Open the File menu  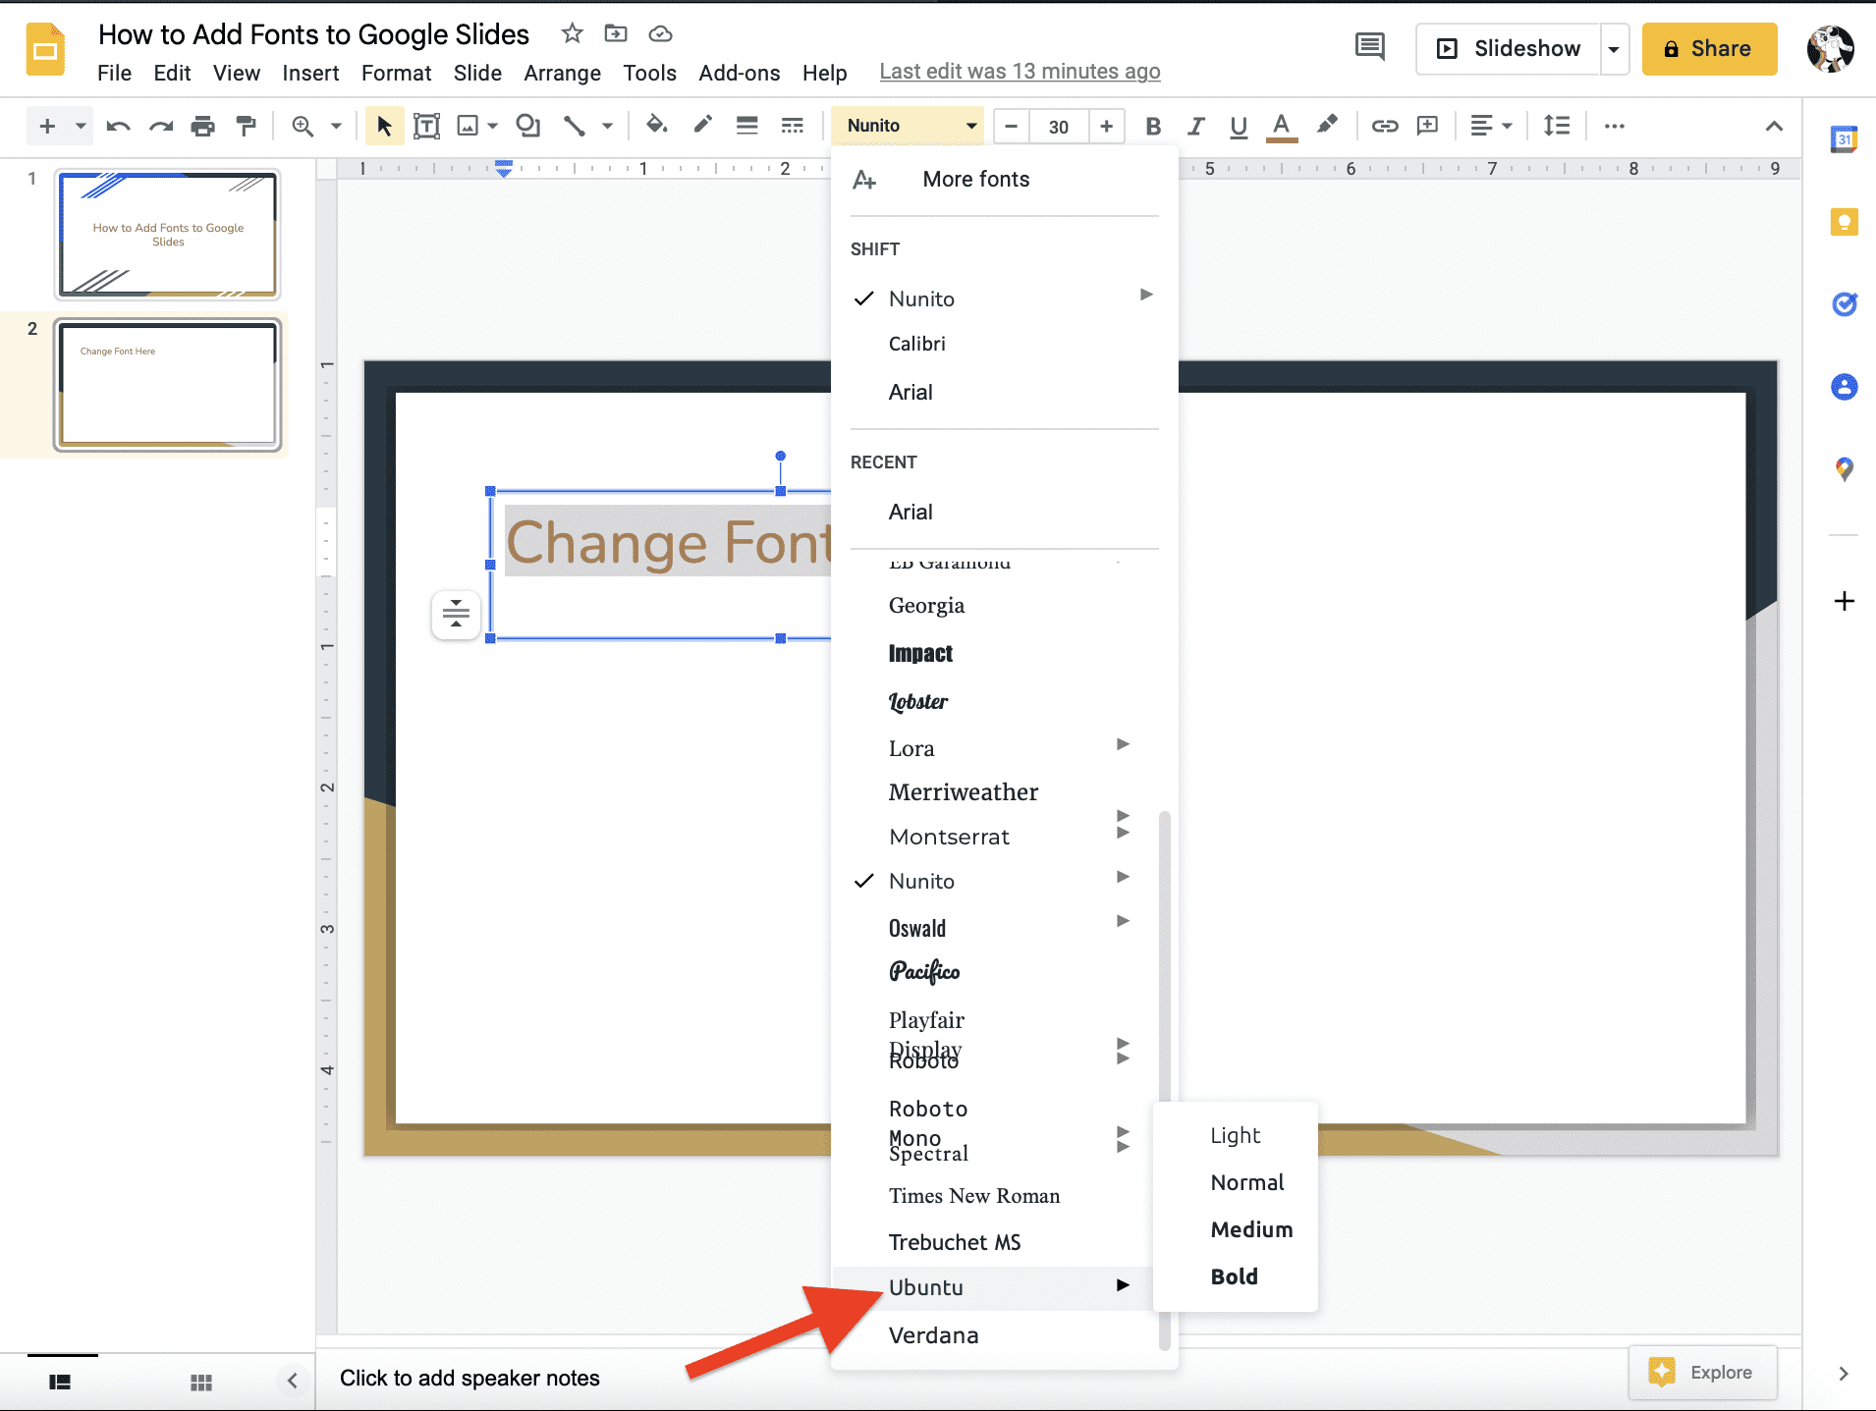click(x=114, y=73)
